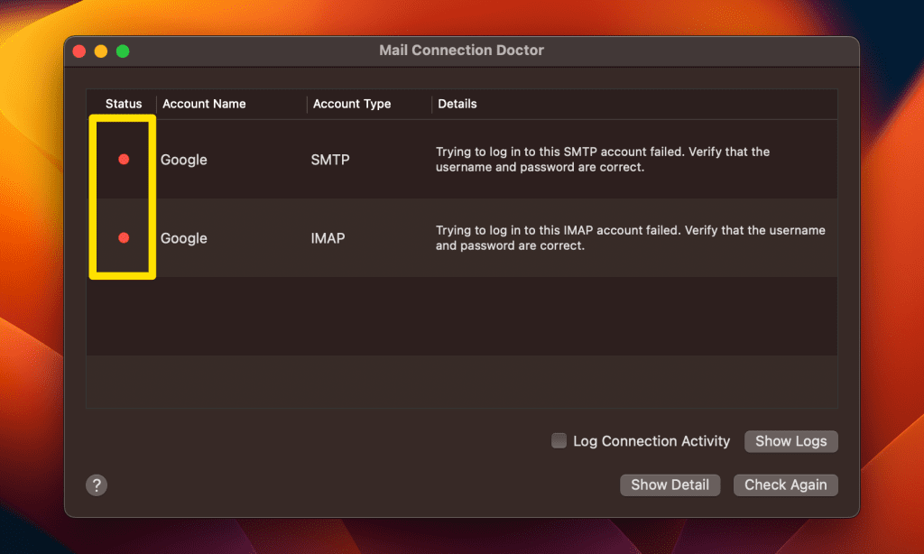
Task: Enable the Log Connection Activity checkbox
Action: click(x=559, y=441)
